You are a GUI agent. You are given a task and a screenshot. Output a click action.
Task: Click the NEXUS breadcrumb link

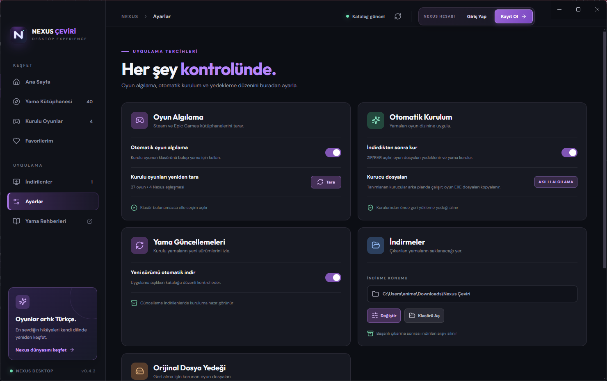pyautogui.click(x=130, y=16)
